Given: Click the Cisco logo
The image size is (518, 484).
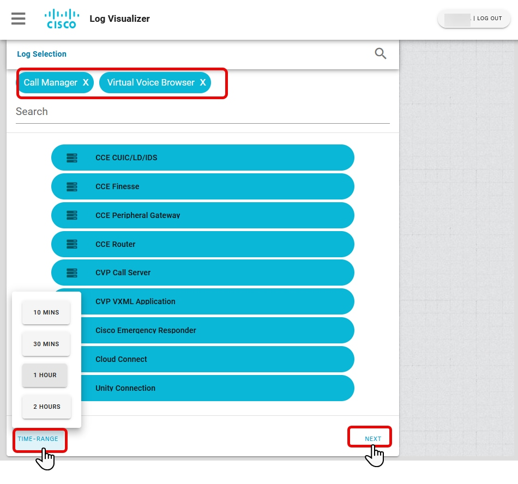Looking at the screenshot, I should 61,18.
